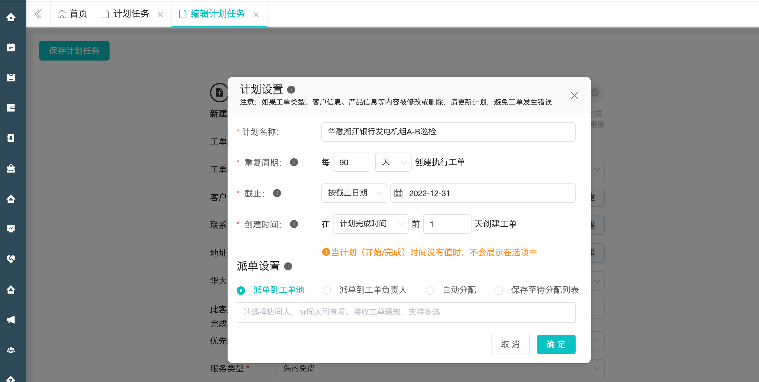This screenshot has height=382, width=759.
Task: Click the info icon next to 截止
Action: 277,193
